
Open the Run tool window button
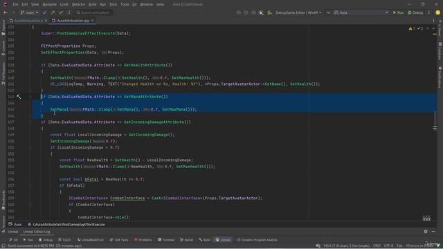(x=28, y=240)
